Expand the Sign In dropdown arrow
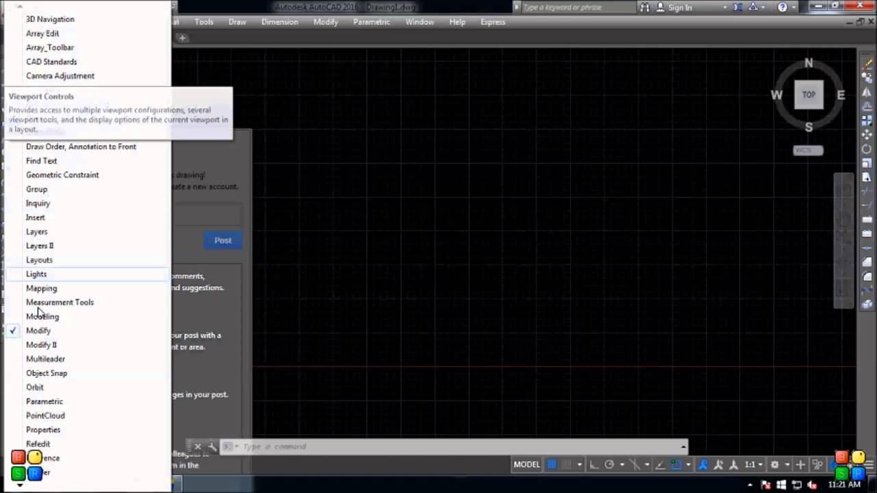 [725, 7]
